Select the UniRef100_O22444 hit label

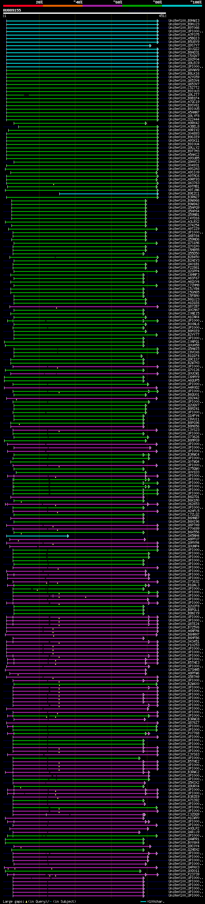tap(184, 119)
